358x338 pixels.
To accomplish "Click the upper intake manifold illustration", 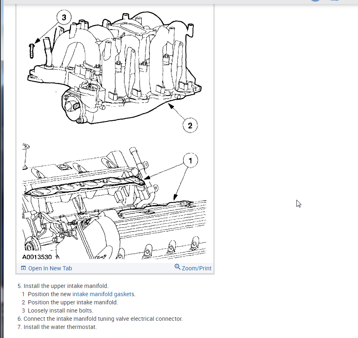I will click(114, 69).
